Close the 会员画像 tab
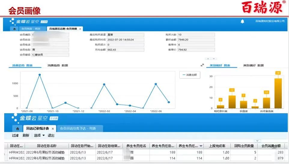 point(80,29)
